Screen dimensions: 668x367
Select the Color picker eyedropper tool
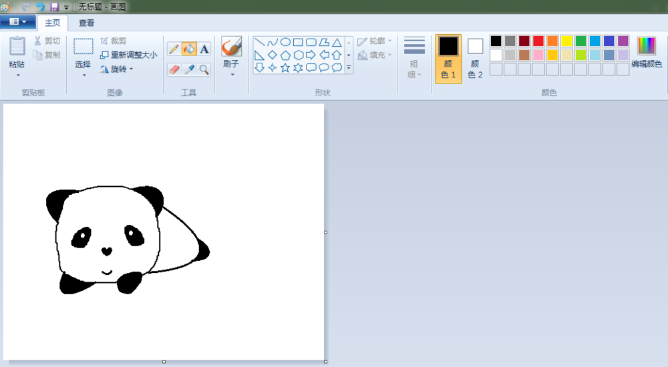pyautogui.click(x=189, y=69)
